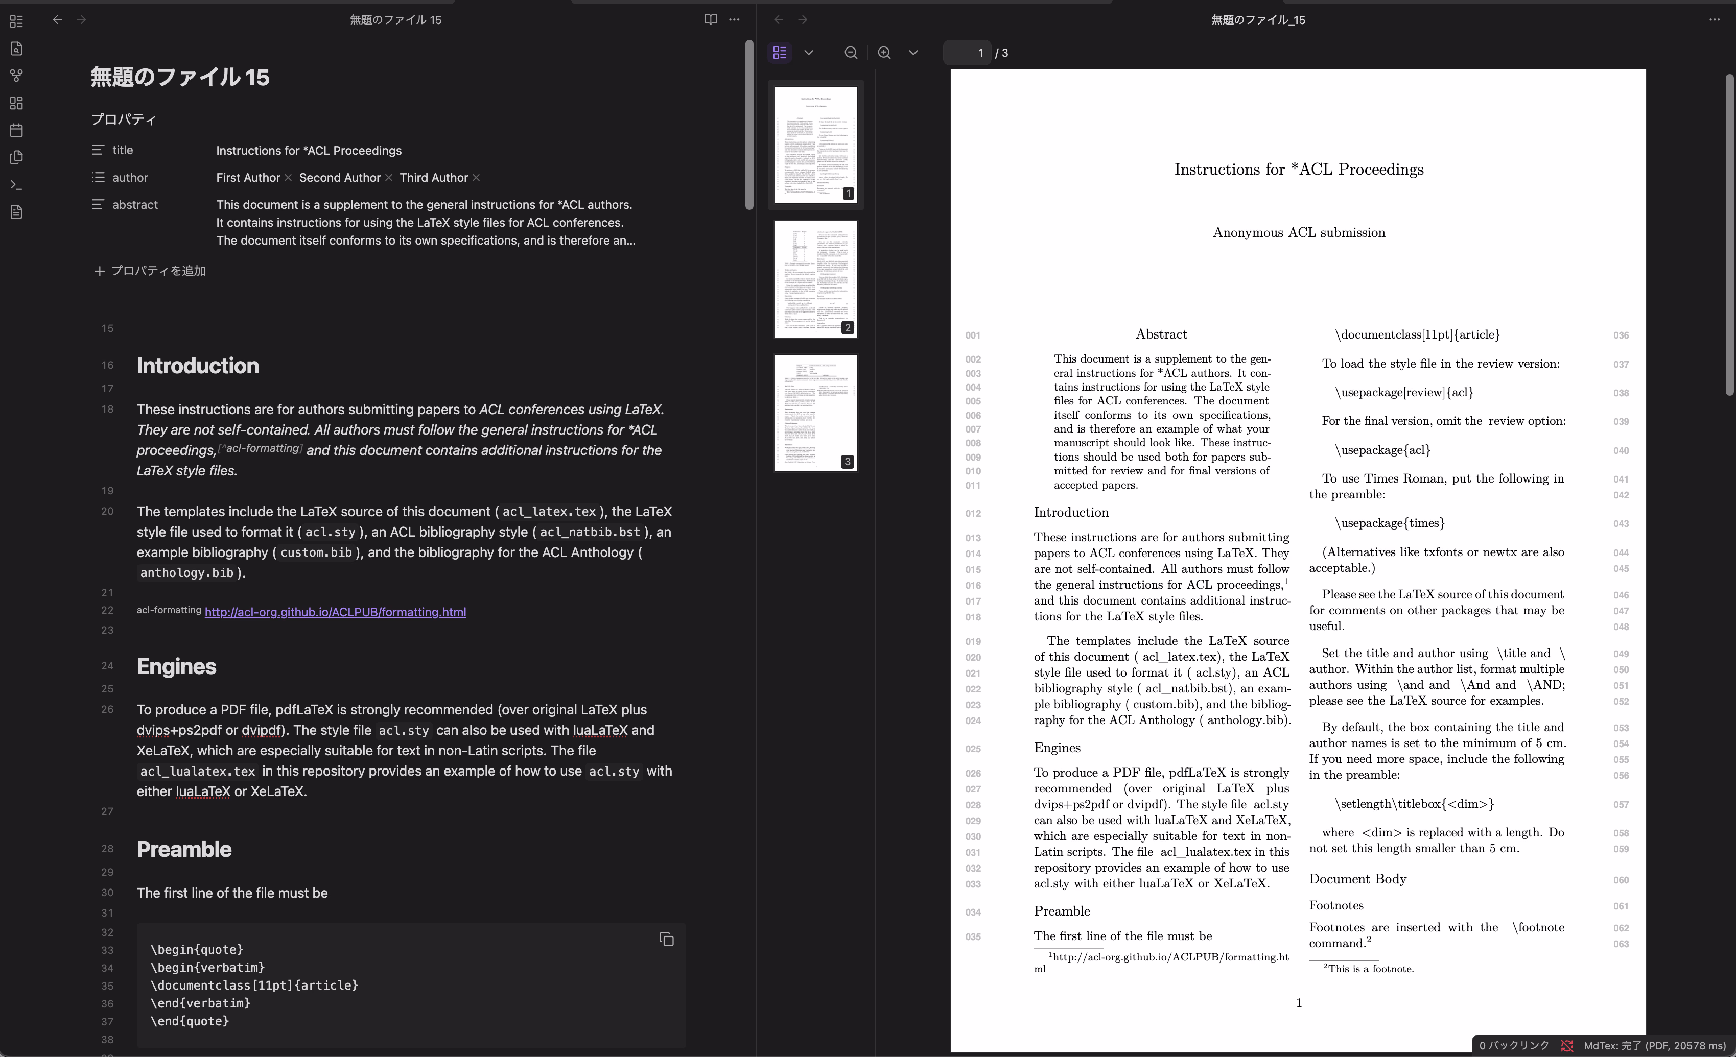Click the プロパティ section heading
This screenshot has width=1736, height=1057.
click(124, 119)
